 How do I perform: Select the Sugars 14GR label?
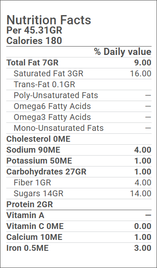[39, 194]
